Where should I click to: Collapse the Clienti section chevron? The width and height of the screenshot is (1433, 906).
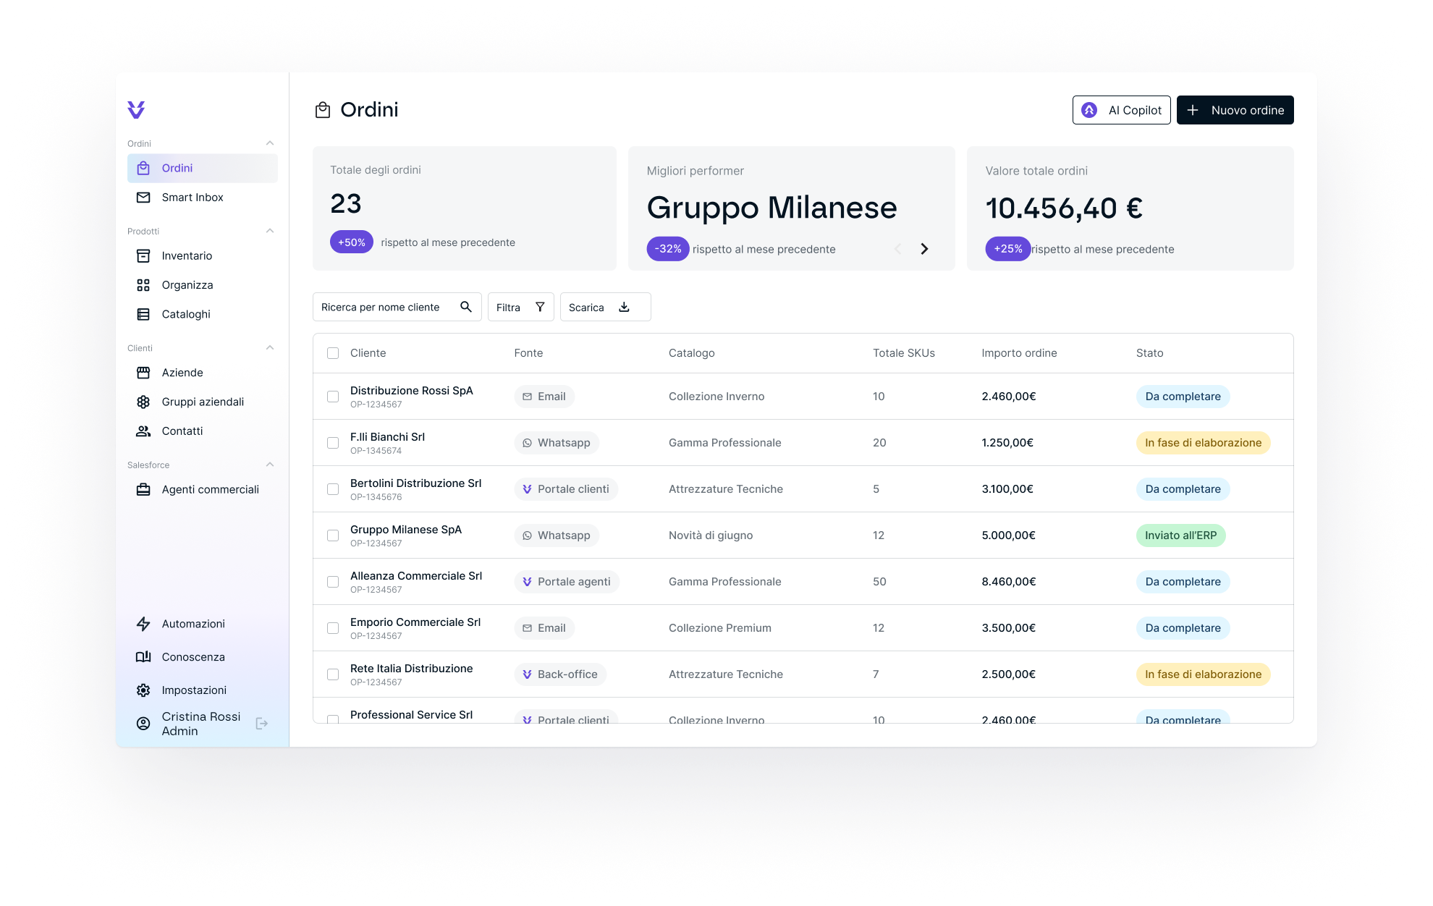coord(270,348)
